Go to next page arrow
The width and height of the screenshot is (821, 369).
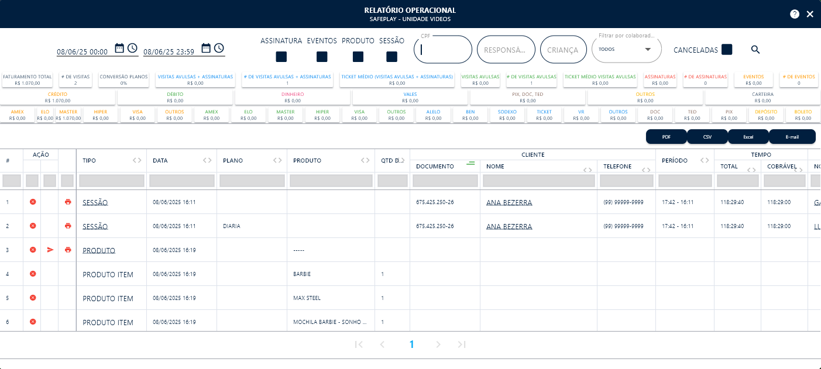438,344
